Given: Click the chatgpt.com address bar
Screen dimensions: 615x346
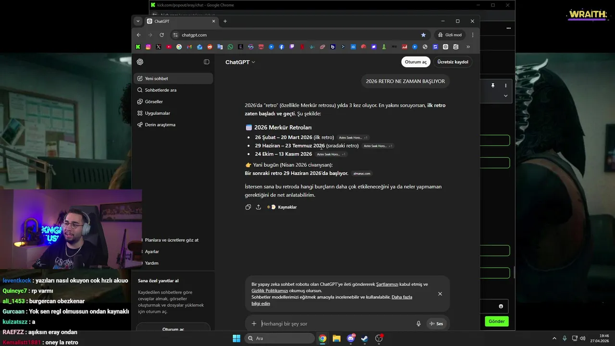Looking at the screenshot, I should (298, 35).
